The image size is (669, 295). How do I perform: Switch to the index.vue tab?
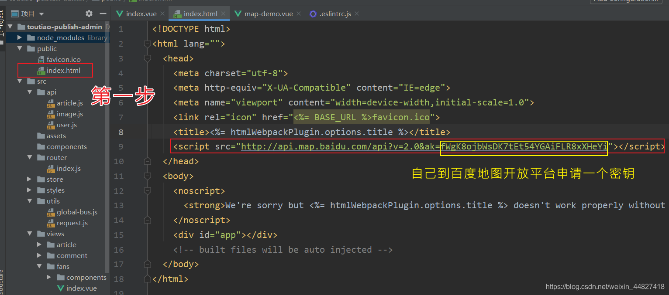coord(141,14)
